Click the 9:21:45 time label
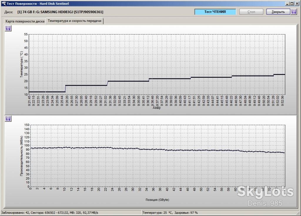 pyautogui.click(x=29, y=101)
